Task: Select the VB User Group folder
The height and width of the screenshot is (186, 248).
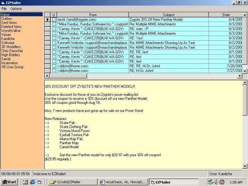Action: click(x=12, y=67)
